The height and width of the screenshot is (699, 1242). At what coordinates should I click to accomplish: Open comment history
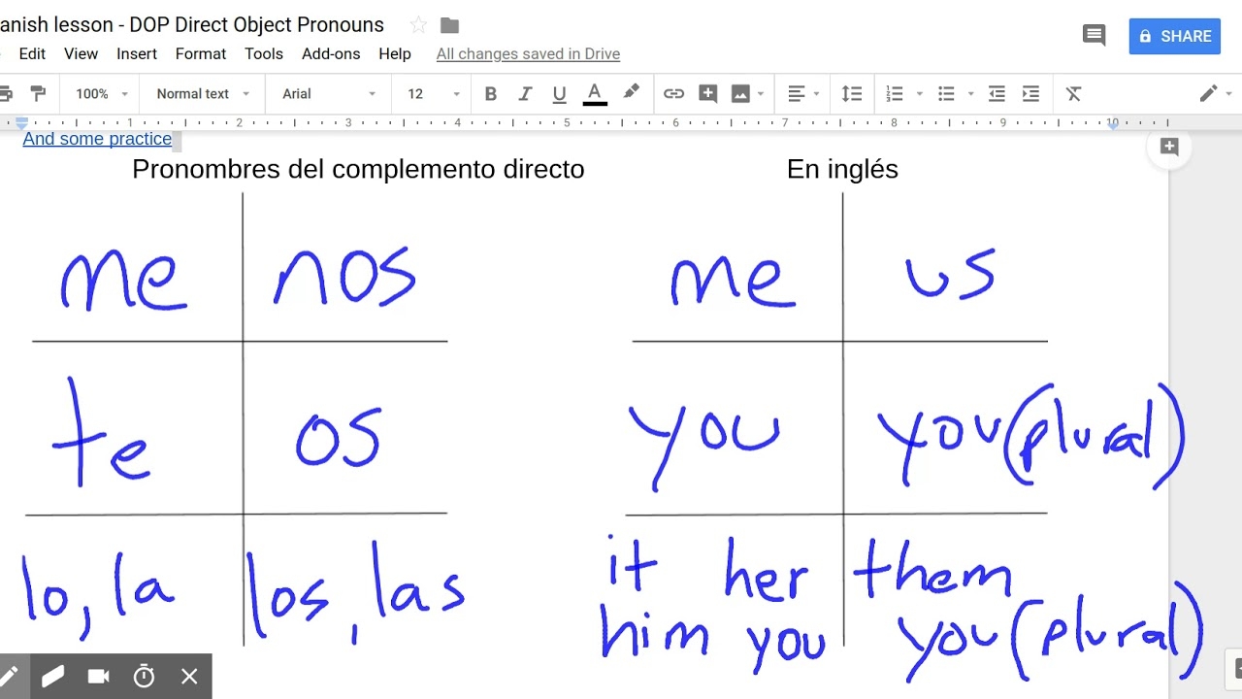[x=1094, y=35]
